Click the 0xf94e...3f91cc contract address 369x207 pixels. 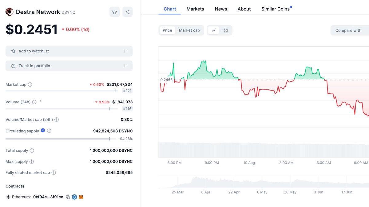coord(48,197)
